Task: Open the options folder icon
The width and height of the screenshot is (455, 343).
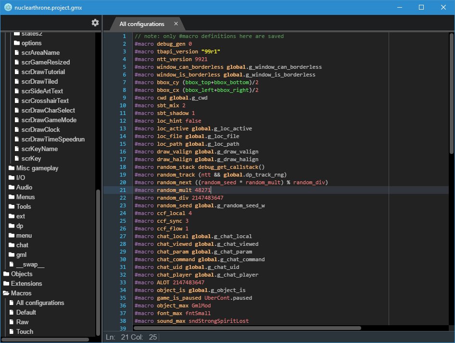Action: coord(17,43)
